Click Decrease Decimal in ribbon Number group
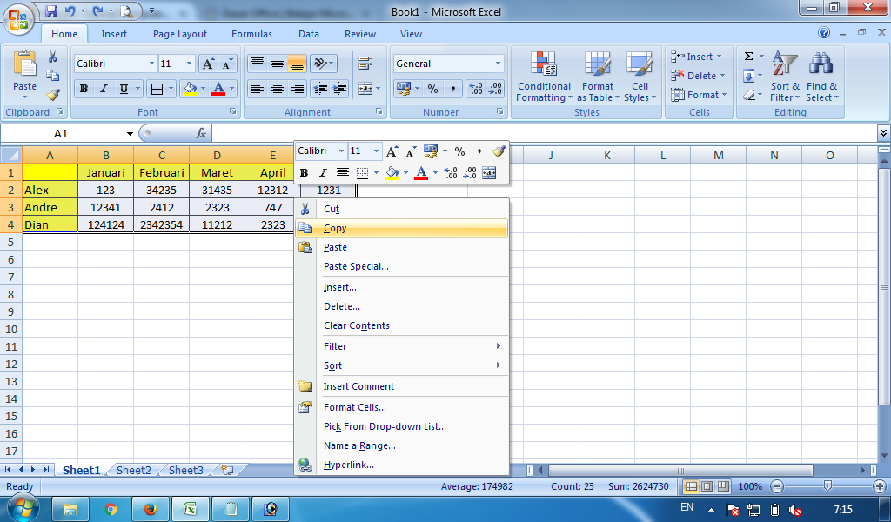This screenshot has height=522, width=891. pos(495,89)
